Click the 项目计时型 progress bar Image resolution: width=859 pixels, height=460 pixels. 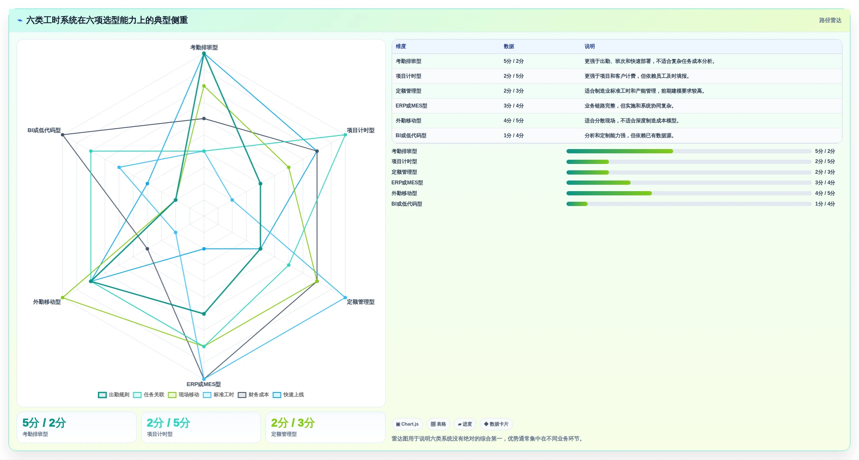point(688,162)
